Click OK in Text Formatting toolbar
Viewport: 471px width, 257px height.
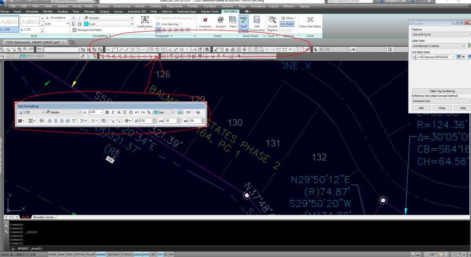188,112
